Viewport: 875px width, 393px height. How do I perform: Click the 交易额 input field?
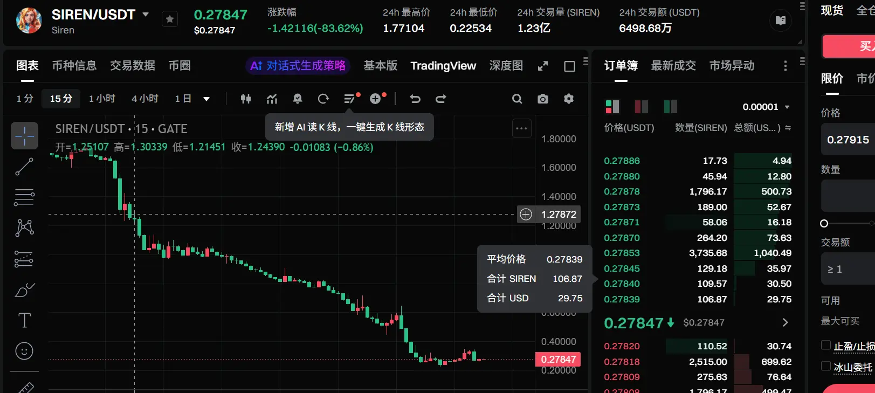[848, 269]
